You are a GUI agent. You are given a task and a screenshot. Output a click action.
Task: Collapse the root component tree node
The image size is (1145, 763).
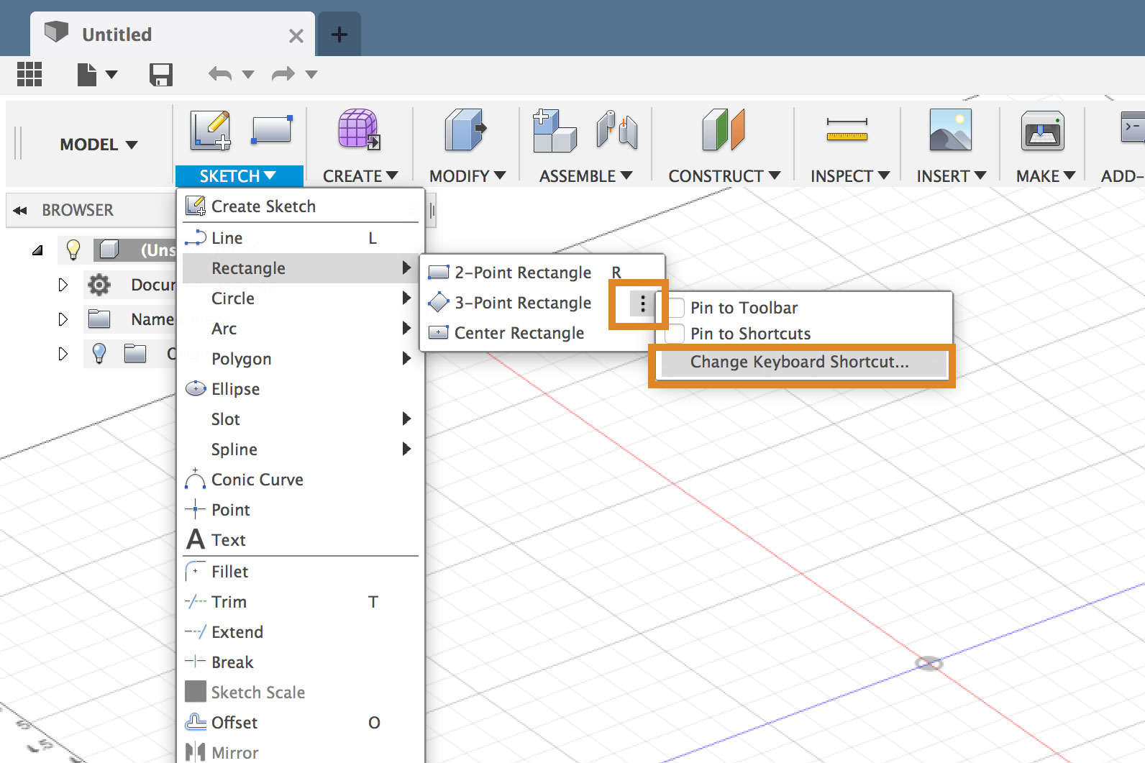37,250
